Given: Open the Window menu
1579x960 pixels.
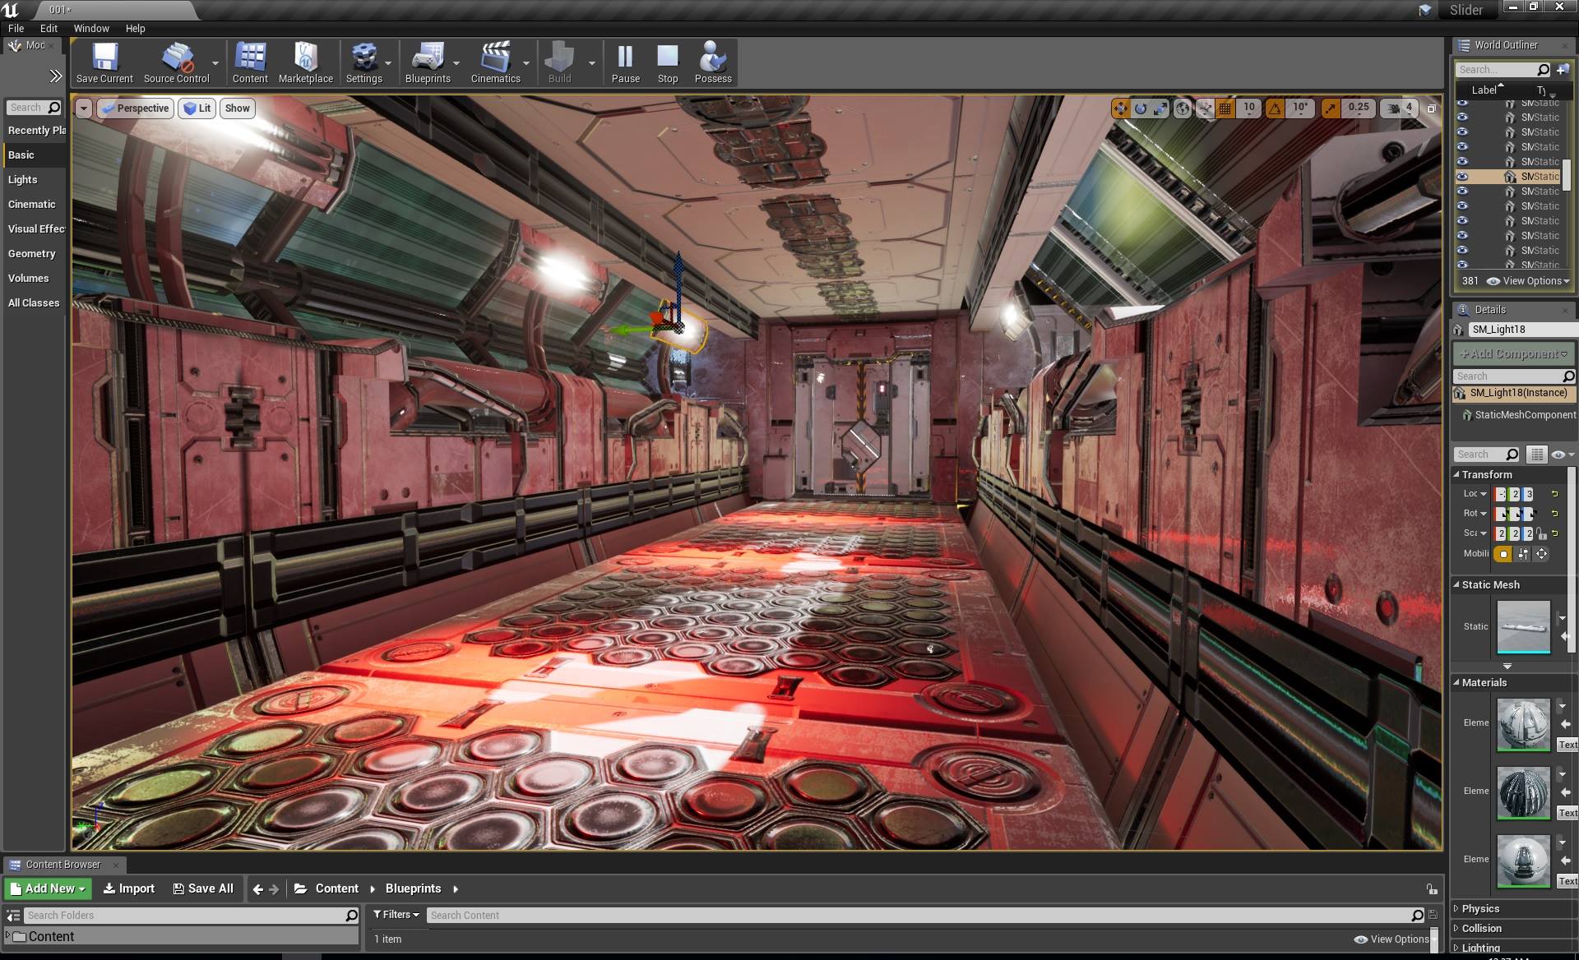Looking at the screenshot, I should pos(91,28).
